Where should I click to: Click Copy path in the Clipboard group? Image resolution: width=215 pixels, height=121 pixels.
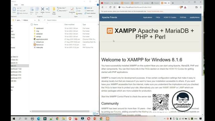21,10
